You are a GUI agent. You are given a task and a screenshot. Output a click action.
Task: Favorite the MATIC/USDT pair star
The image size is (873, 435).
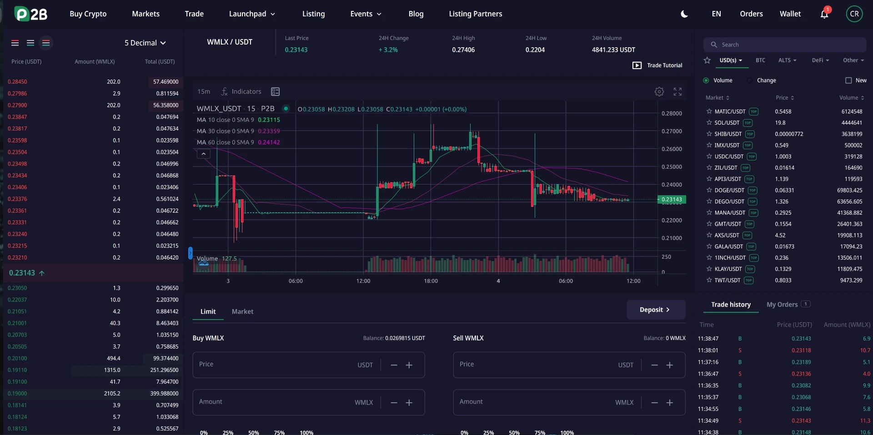tap(709, 111)
